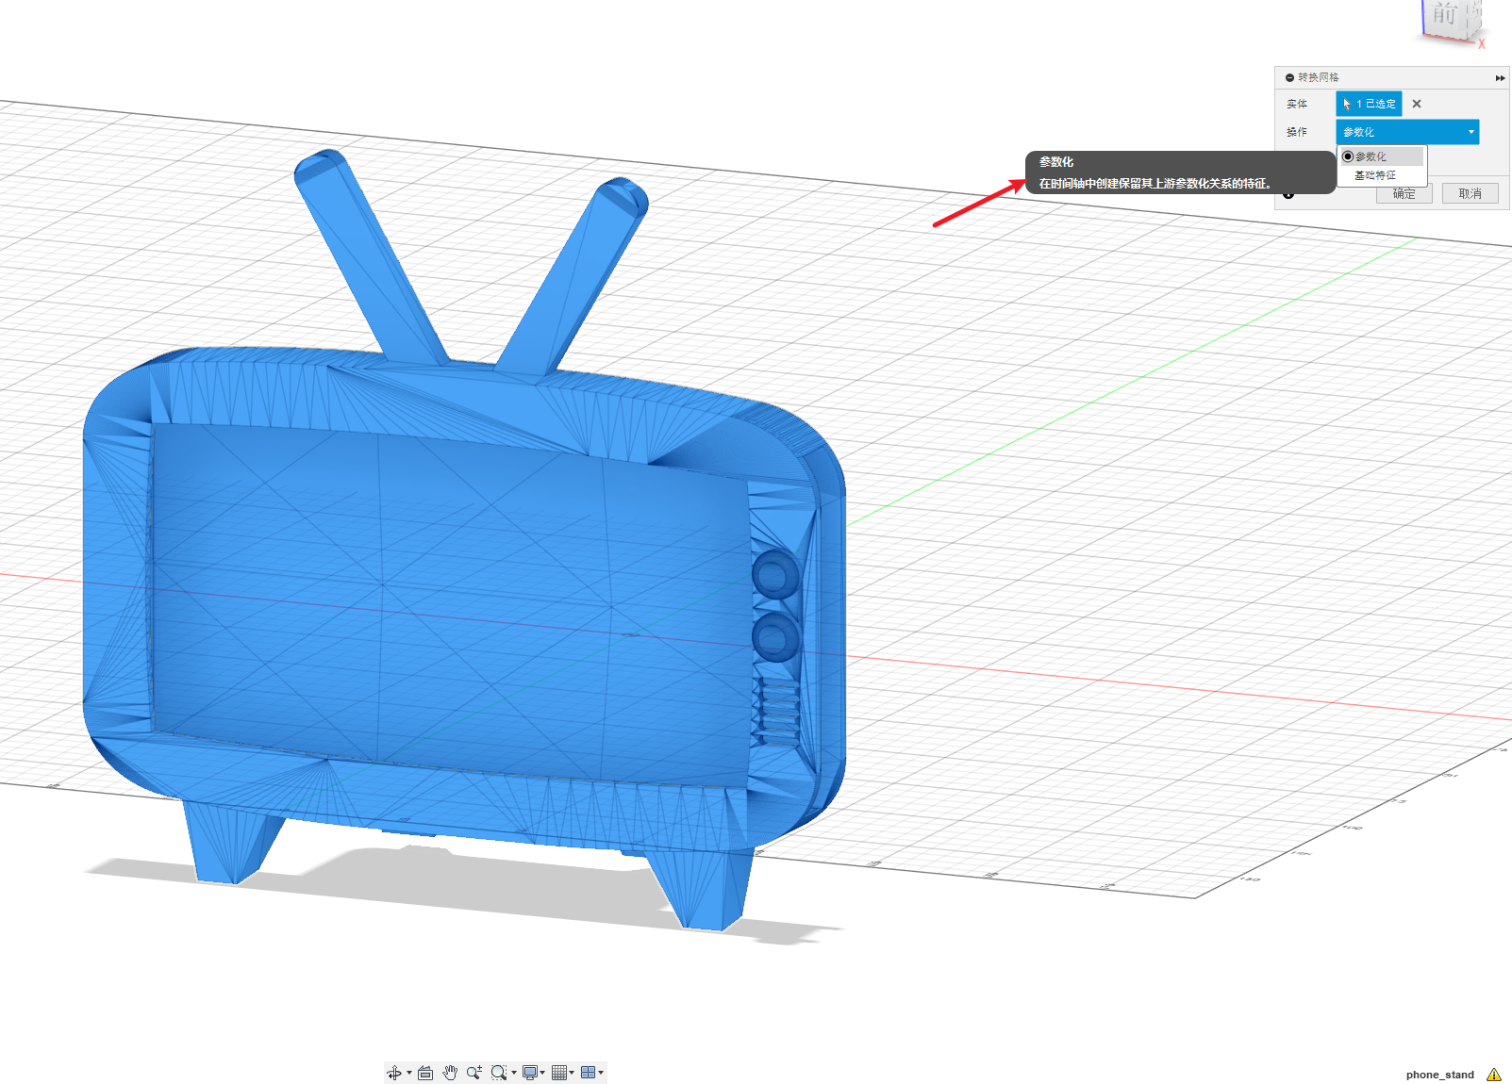Clear the selection with the X button

coord(1417,104)
